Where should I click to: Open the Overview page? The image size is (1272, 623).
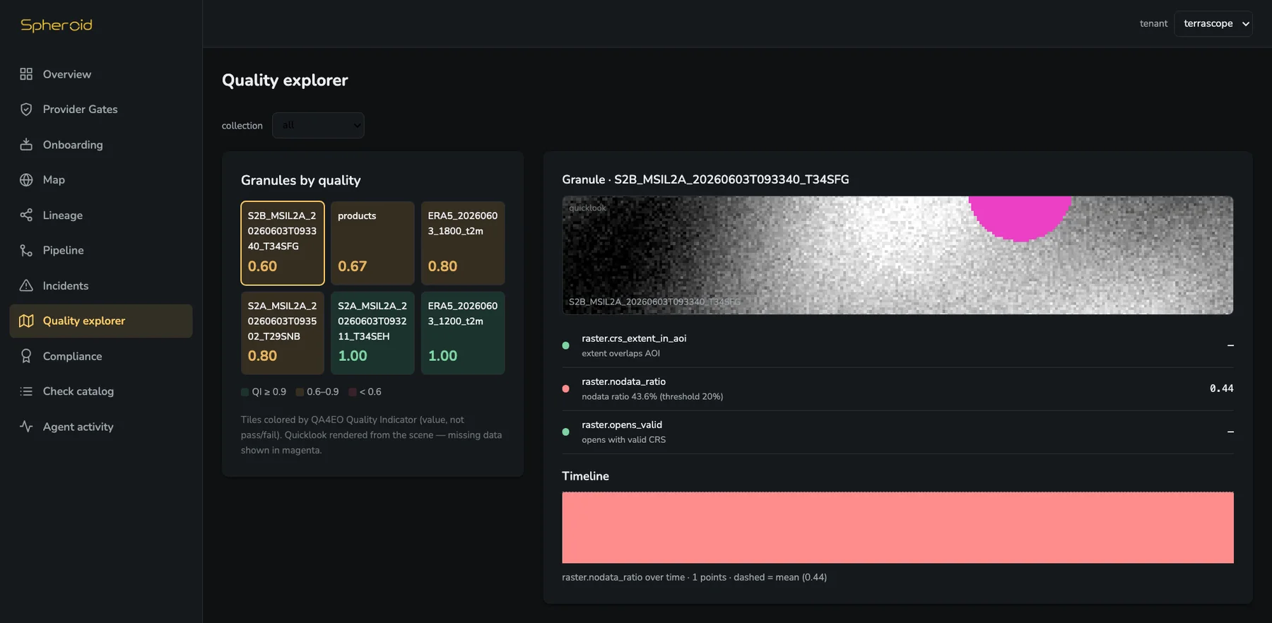tap(101, 74)
